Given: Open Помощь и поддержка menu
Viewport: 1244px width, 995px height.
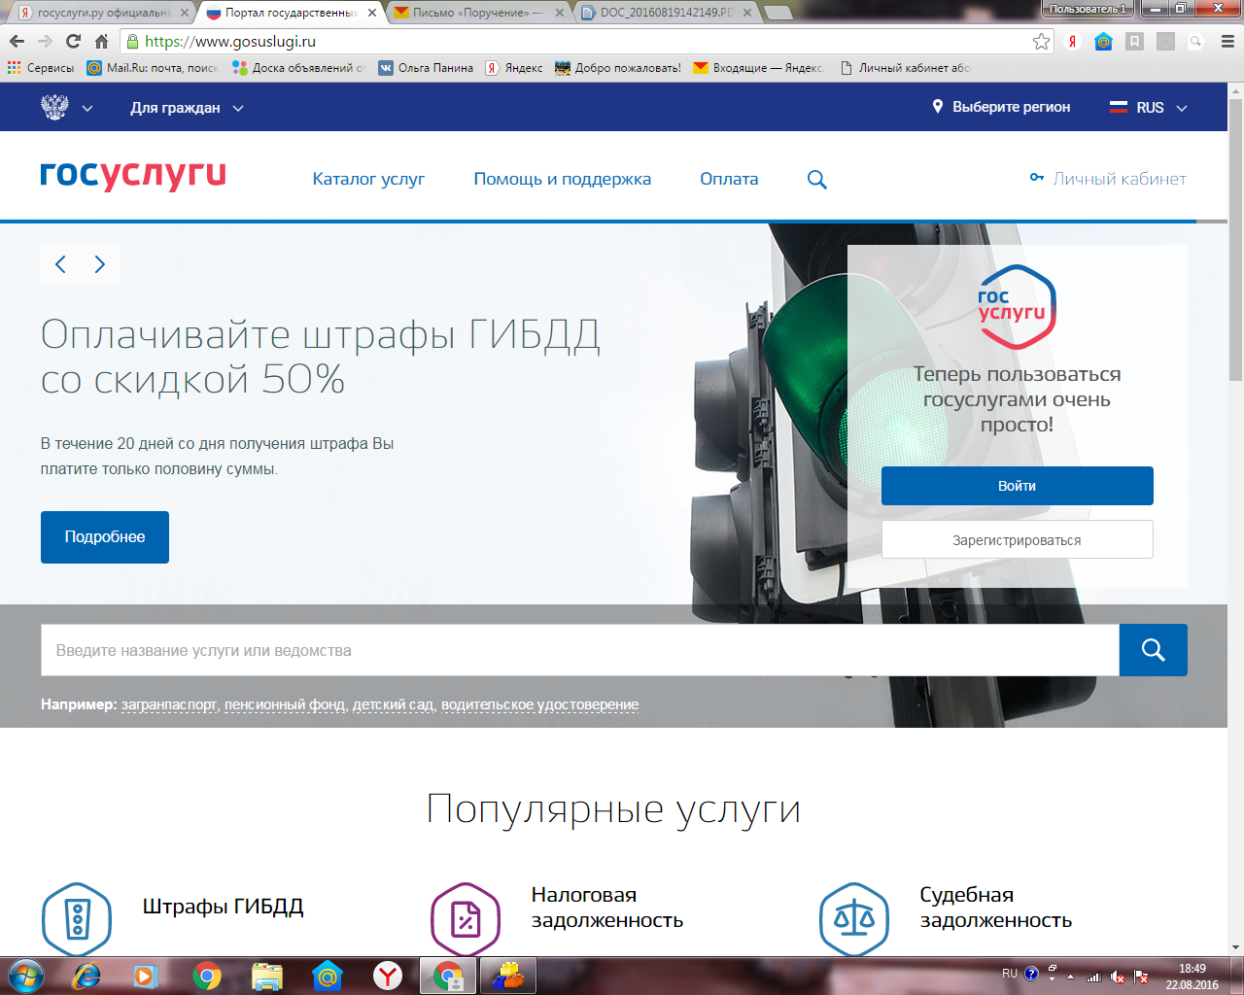Looking at the screenshot, I should pos(563,179).
